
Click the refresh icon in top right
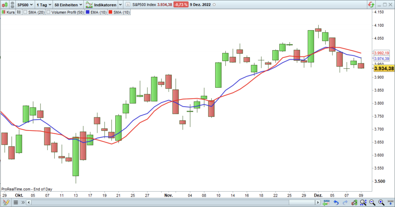tap(371, 5)
